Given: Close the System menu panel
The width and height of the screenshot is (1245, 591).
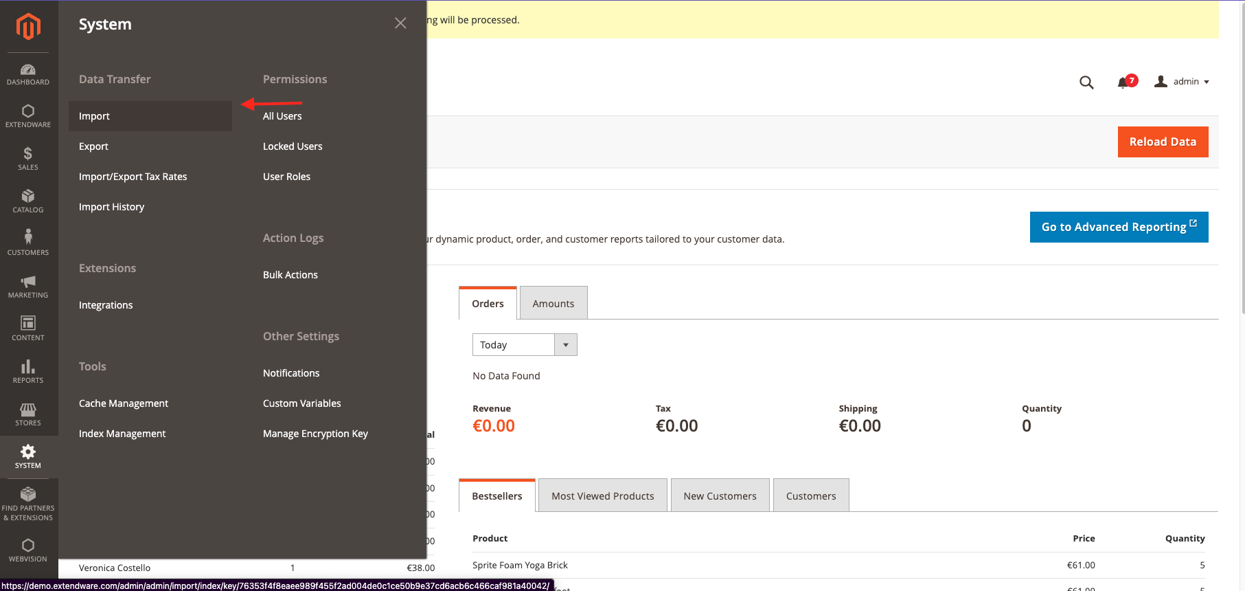Looking at the screenshot, I should (400, 23).
